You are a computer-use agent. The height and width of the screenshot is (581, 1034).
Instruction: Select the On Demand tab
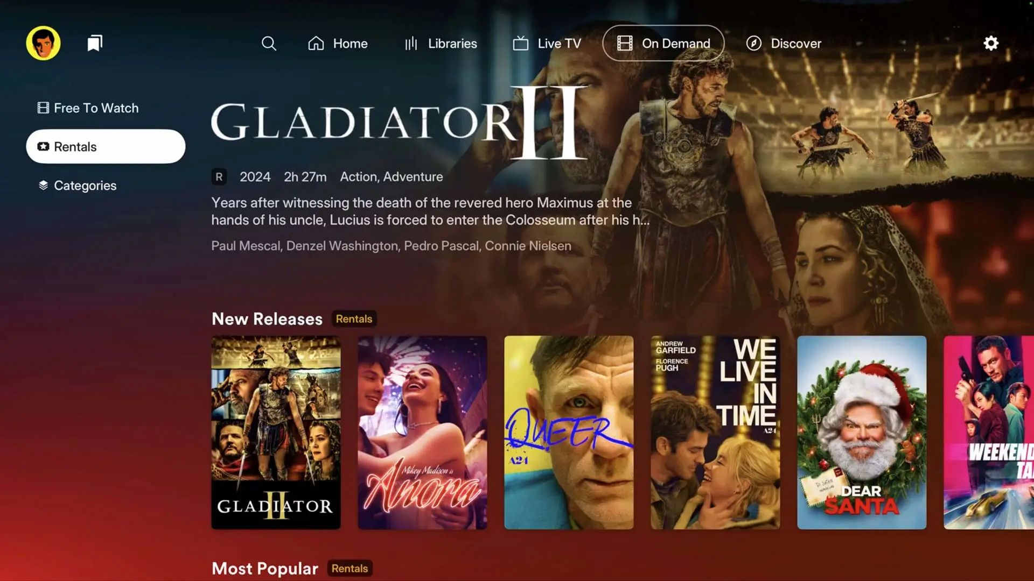[x=663, y=43]
